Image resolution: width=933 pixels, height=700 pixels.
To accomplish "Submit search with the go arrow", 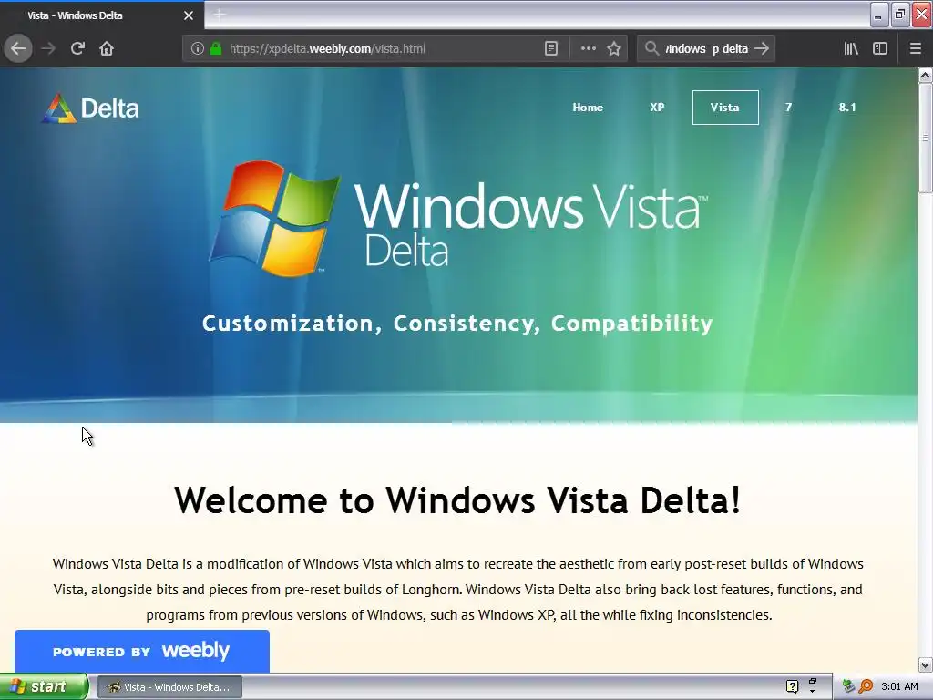I will [x=762, y=48].
